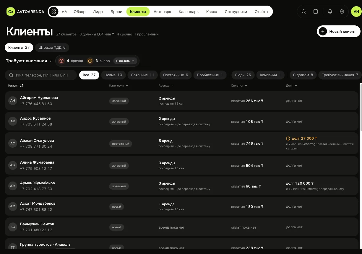
Task: Click the долг 120 000 ₸ text
Action: click(300, 183)
